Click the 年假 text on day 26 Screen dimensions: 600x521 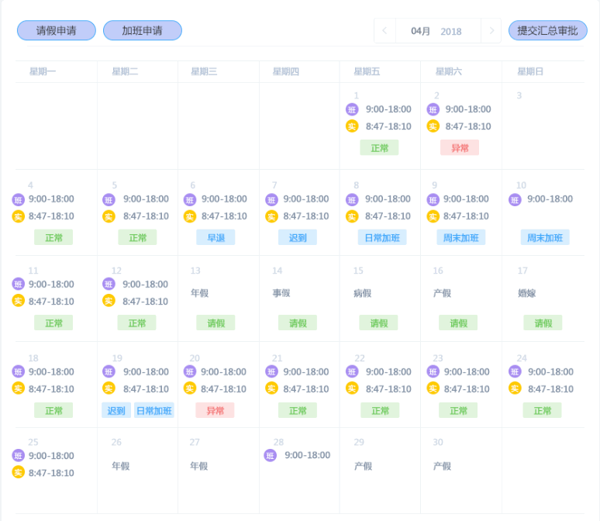point(121,466)
